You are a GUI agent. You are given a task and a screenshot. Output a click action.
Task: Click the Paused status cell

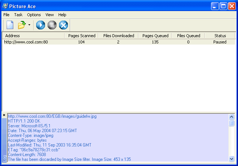click(x=220, y=42)
